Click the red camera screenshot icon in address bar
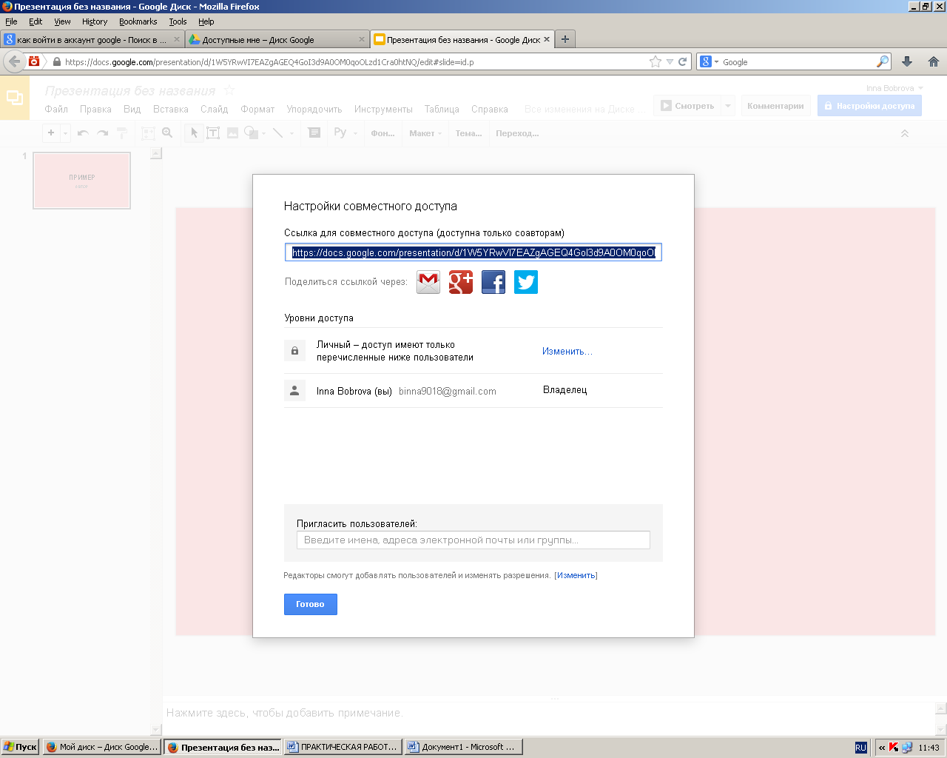Viewport: 947px width, 758px height. [34, 61]
